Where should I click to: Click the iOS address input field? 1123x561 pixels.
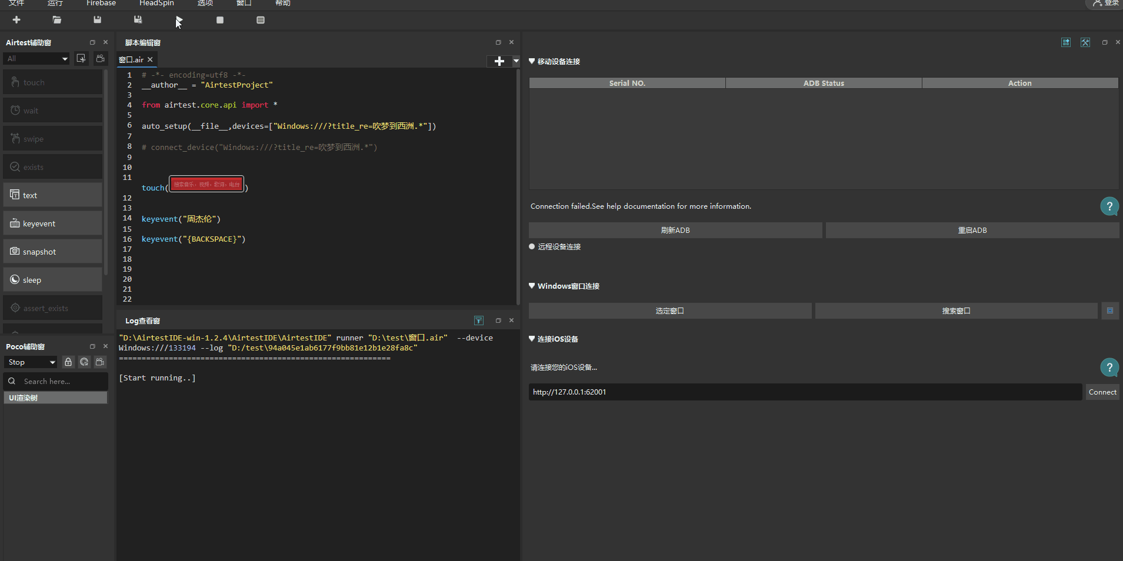pyautogui.click(x=805, y=392)
